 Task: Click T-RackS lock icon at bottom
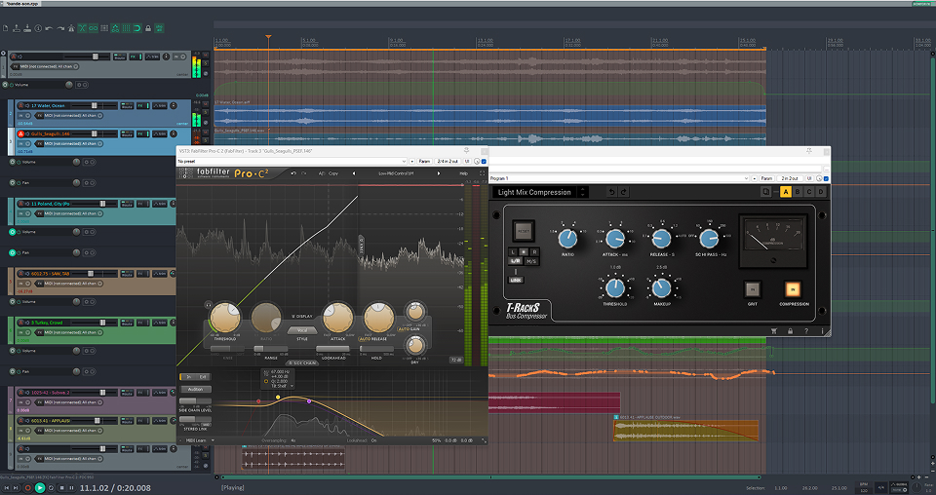tap(790, 331)
